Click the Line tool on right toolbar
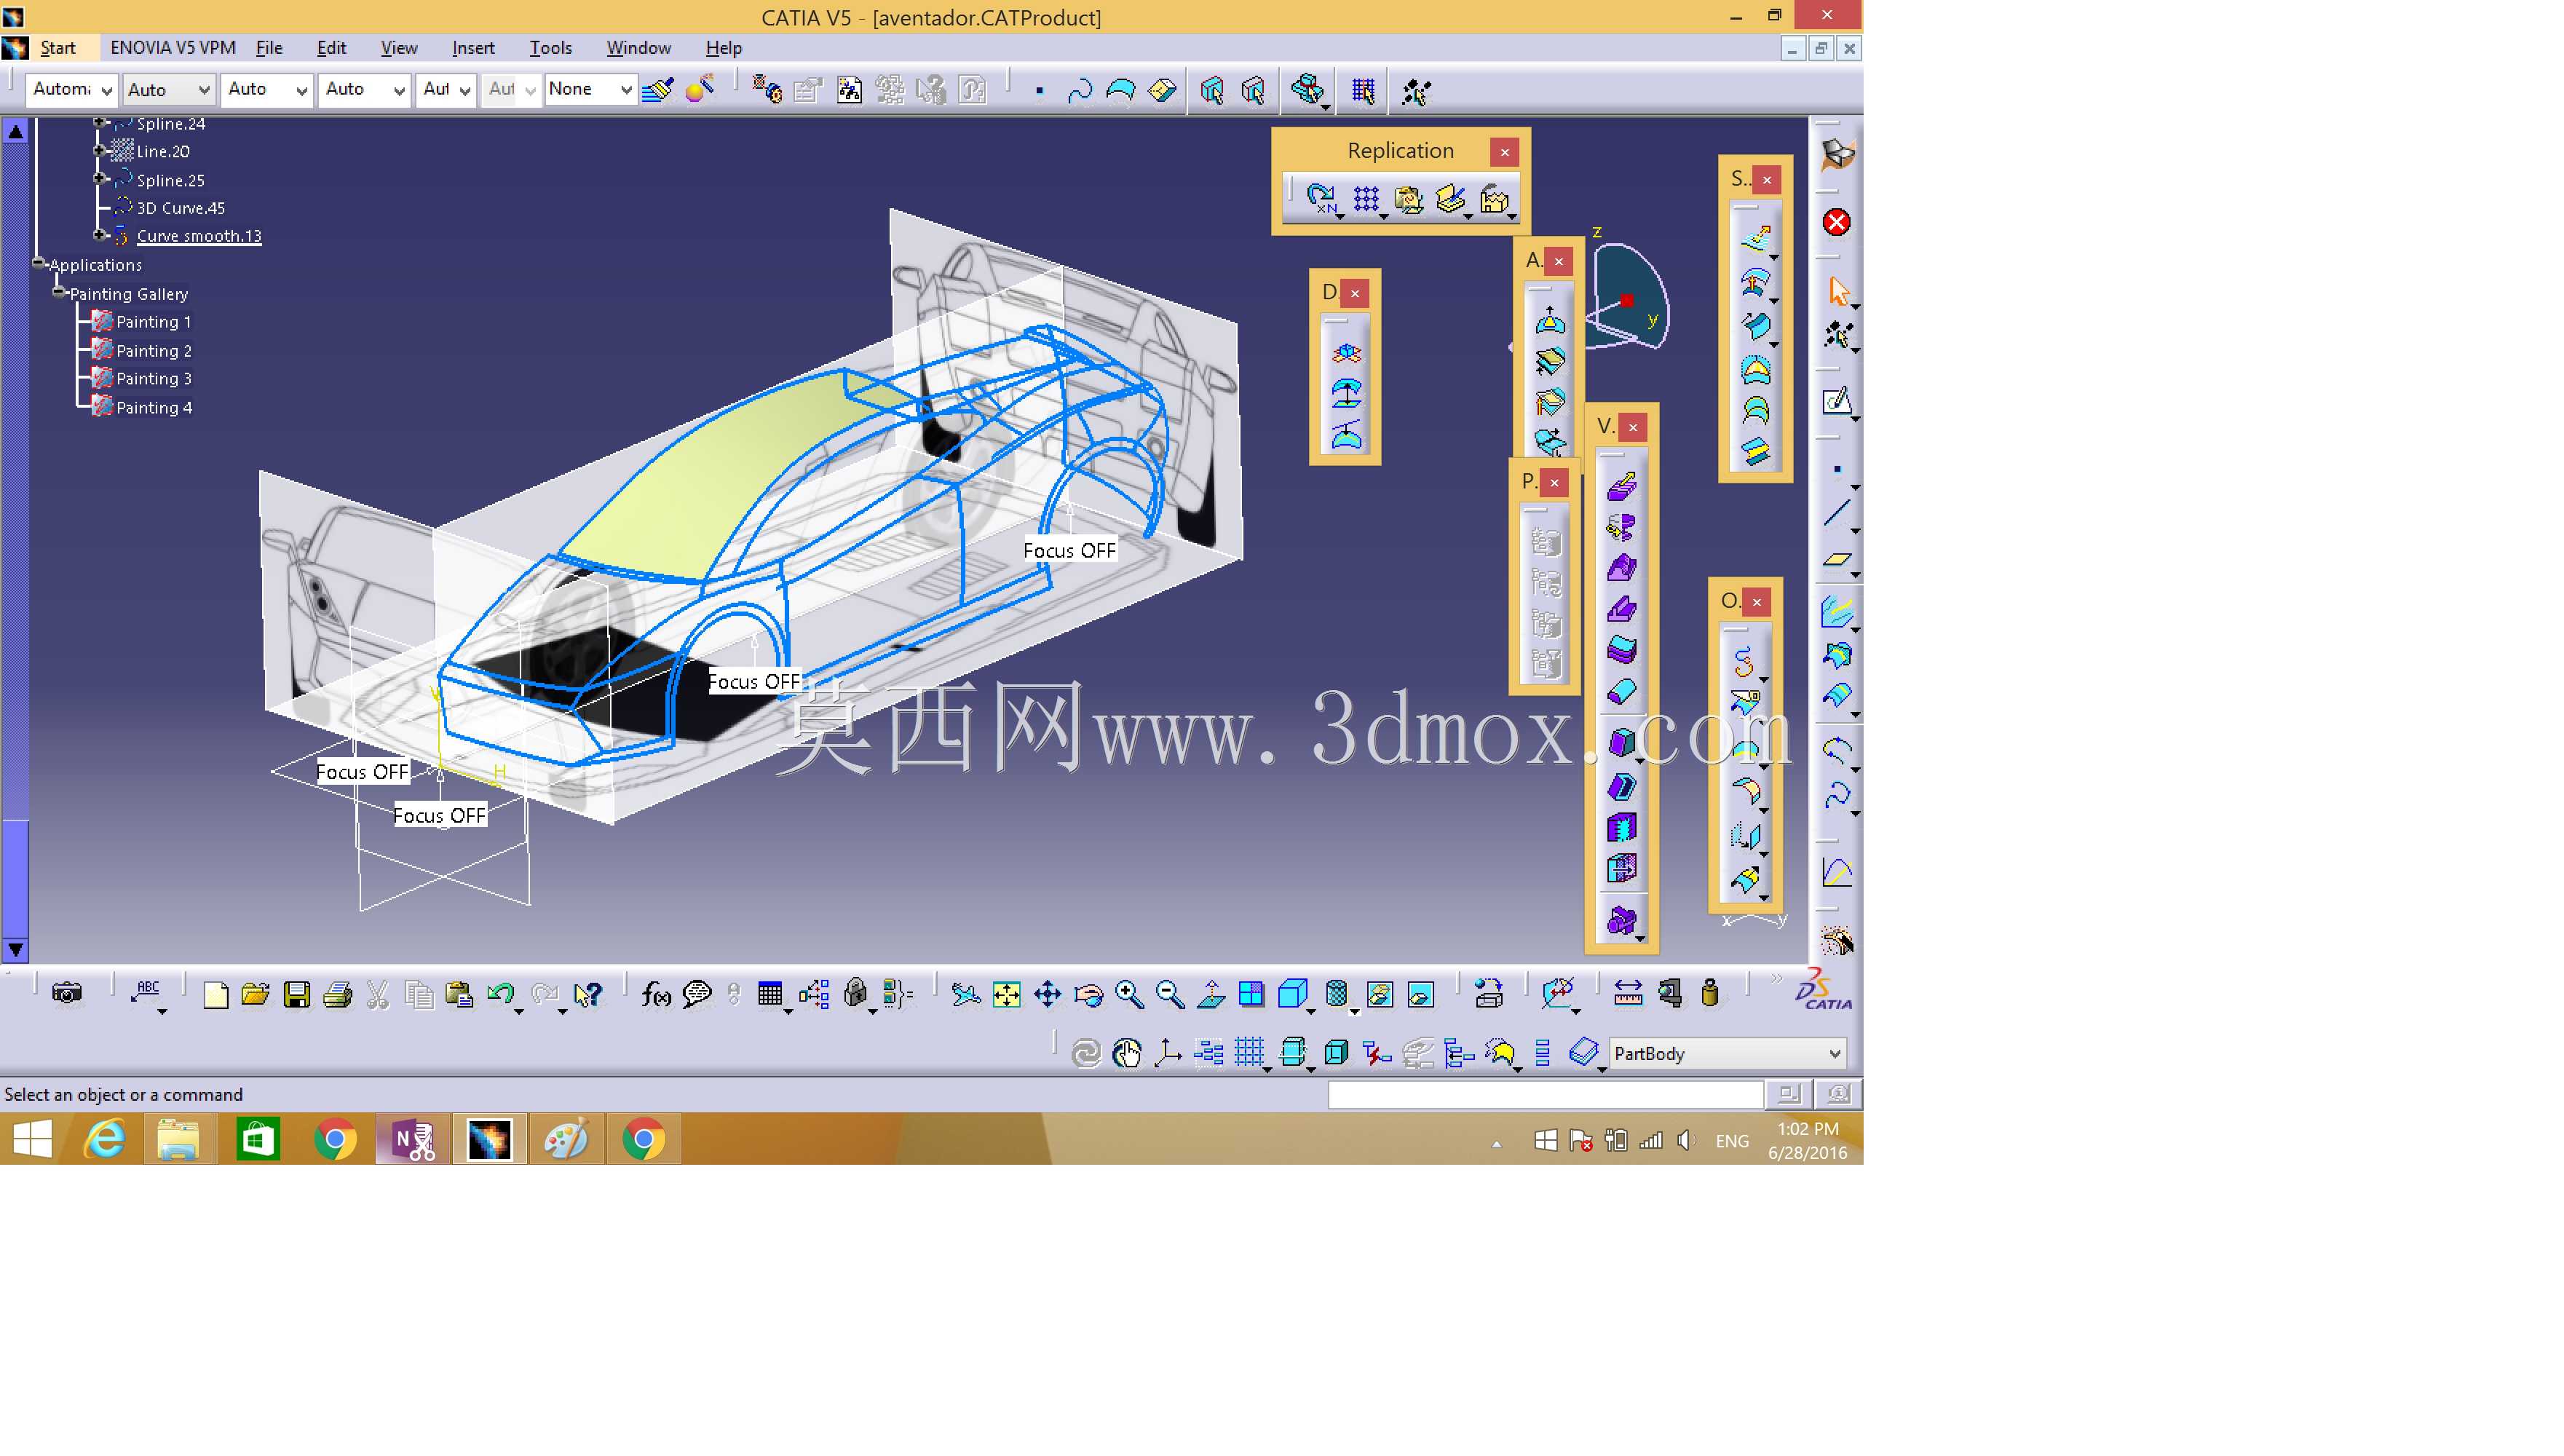Screen dimensions: 2564x1456 [x=1836, y=513]
